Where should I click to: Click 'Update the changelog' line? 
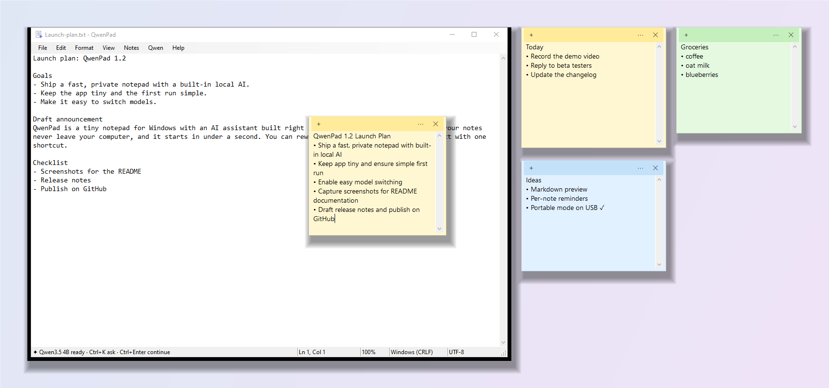(x=563, y=75)
